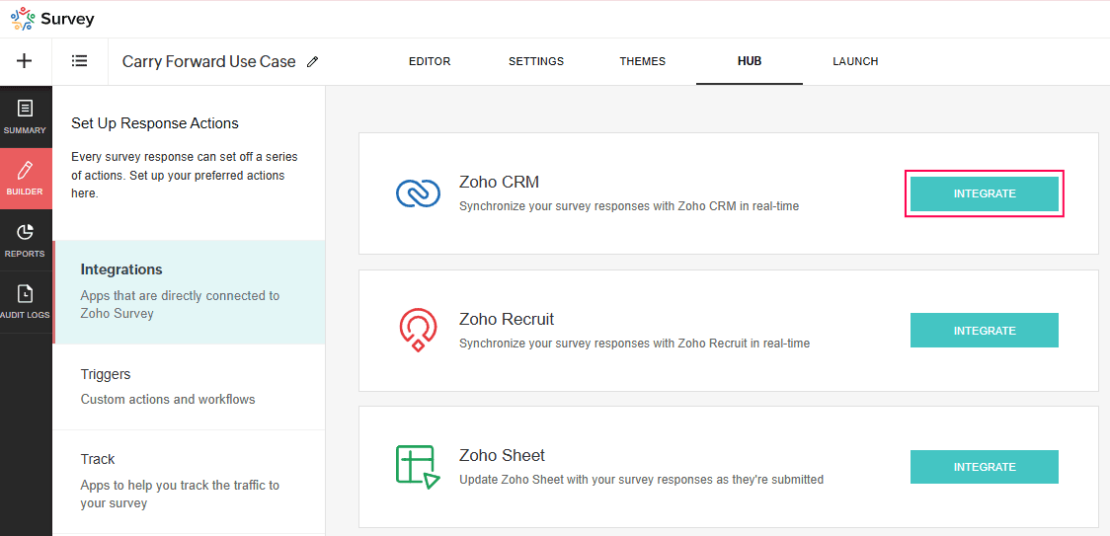Click the pencil icon to rename survey
The height and width of the screenshot is (536, 1110).
pos(313,61)
